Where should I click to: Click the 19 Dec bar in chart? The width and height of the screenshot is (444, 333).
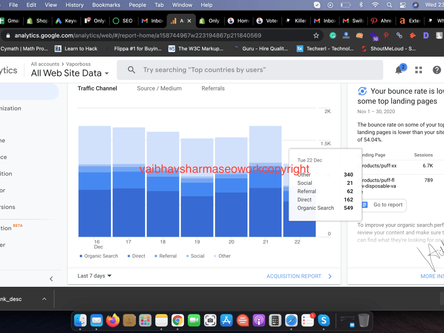coord(197,187)
